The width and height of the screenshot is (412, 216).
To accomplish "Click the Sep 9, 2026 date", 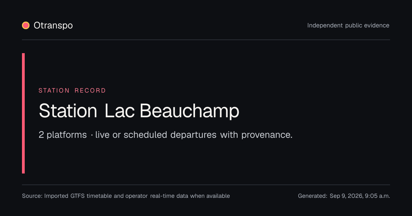I will [346, 196].
